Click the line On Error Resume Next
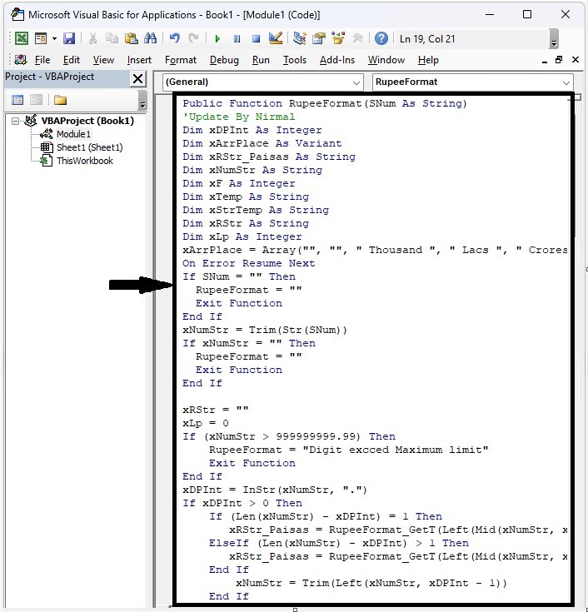The image size is (588, 612). (248, 263)
